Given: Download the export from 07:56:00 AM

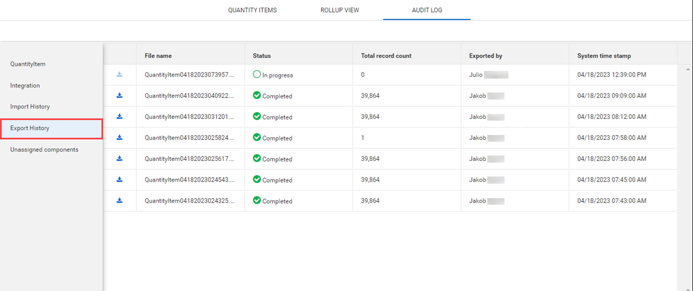Looking at the screenshot, I should [x=119, y=159].
